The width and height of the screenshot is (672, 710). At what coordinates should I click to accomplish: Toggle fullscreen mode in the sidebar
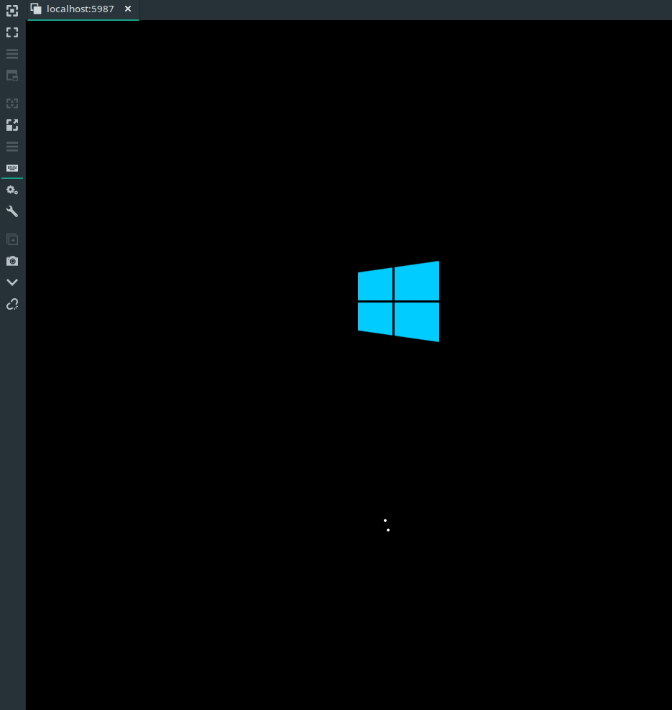[x=11, y=32]
